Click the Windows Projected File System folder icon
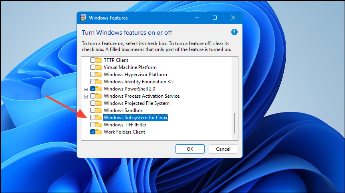This screenshot has height=193, width=345. (x=99, y=103)
